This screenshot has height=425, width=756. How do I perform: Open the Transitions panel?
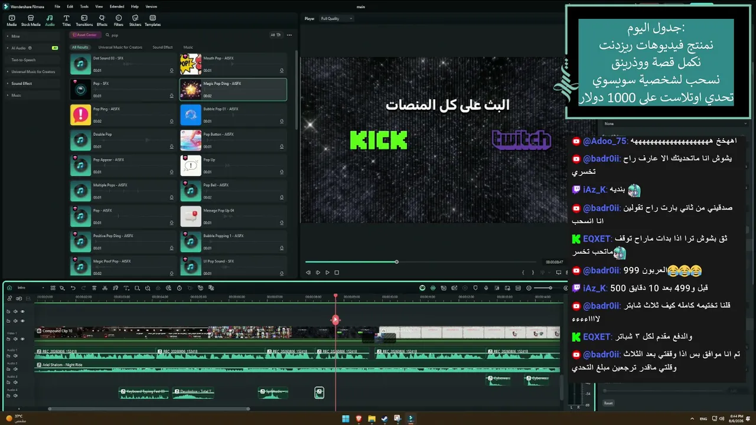[x=84, y=20]
